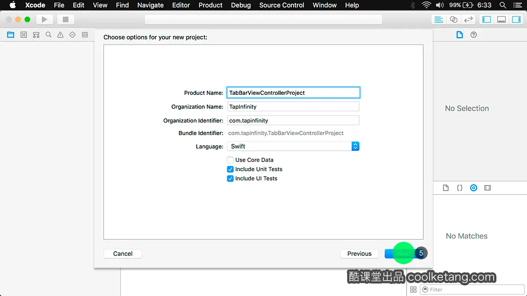The width and height of the screenshot is (527, 296).
Task: Switch library to grid view icon
Action: click(x=413, y=290)
